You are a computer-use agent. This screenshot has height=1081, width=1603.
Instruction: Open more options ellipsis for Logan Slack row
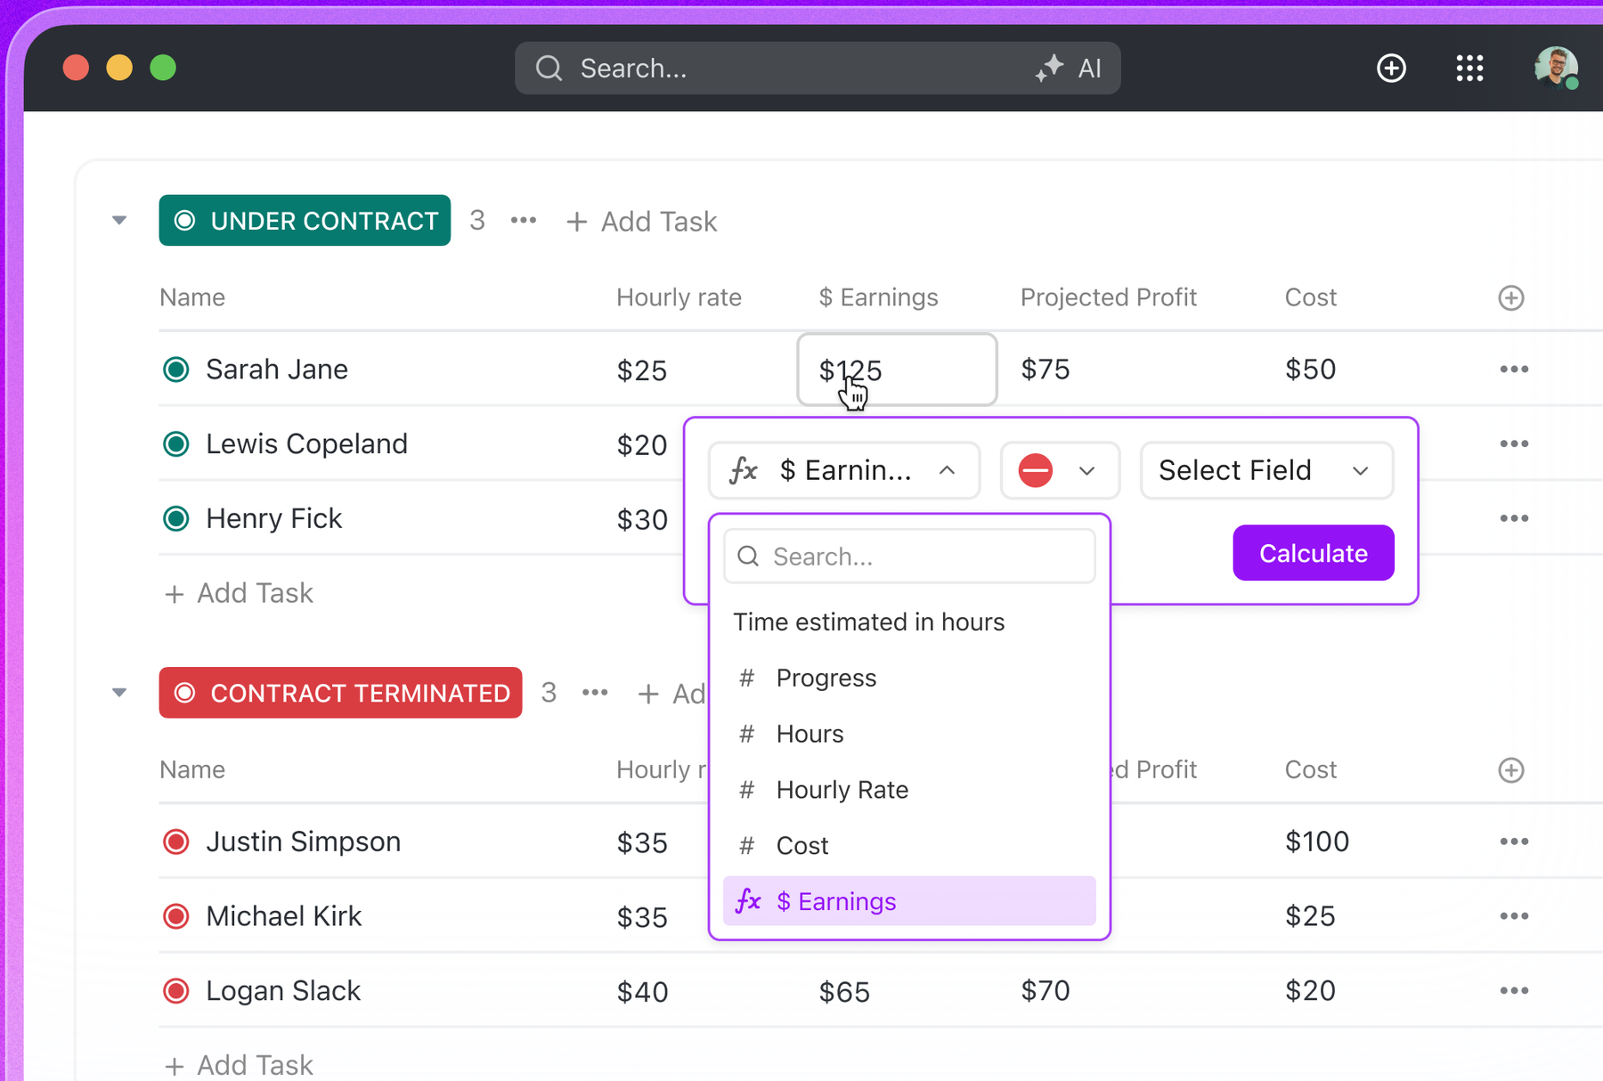1513,990
